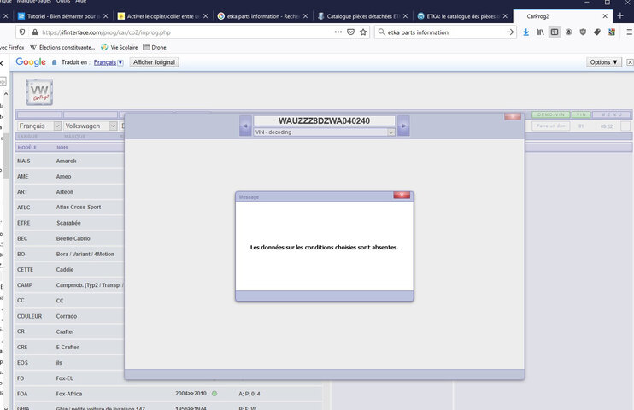634x410 pixels.
Task: Close the Message dialog with the red X
Action: [402, 196]
